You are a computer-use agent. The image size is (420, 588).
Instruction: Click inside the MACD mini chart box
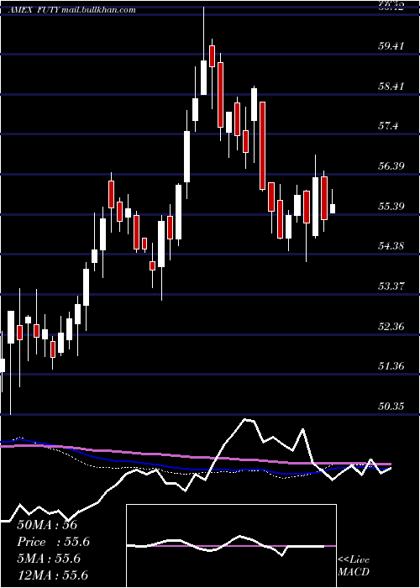coord(231,546)
